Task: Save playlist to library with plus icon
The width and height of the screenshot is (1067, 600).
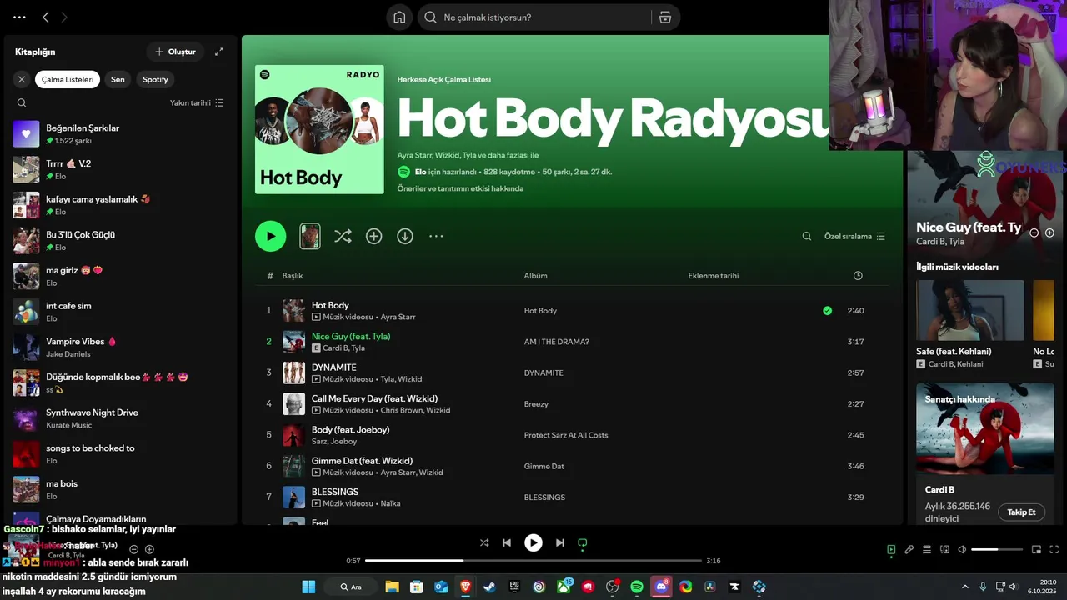Action: tap(373, 237)
